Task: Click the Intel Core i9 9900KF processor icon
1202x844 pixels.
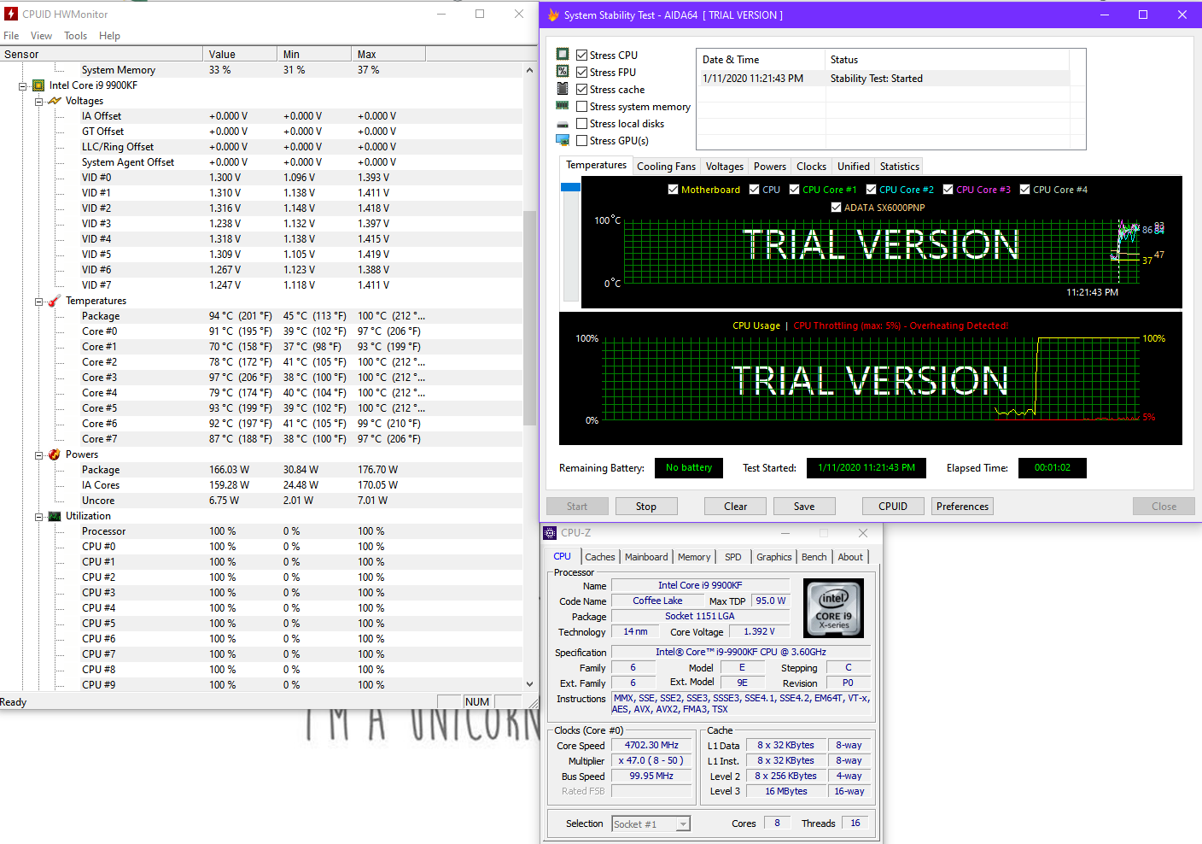Action: 38,85
